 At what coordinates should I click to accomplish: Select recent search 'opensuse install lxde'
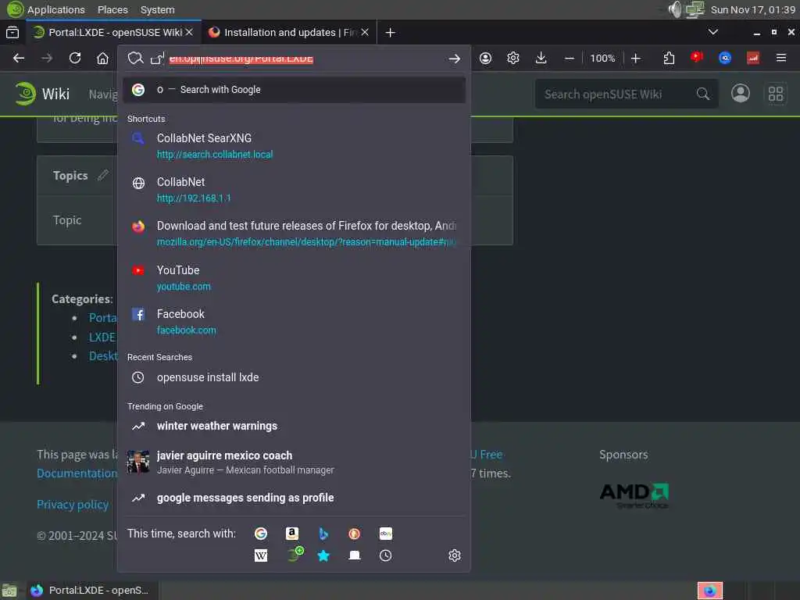click(x=294, y=377)
